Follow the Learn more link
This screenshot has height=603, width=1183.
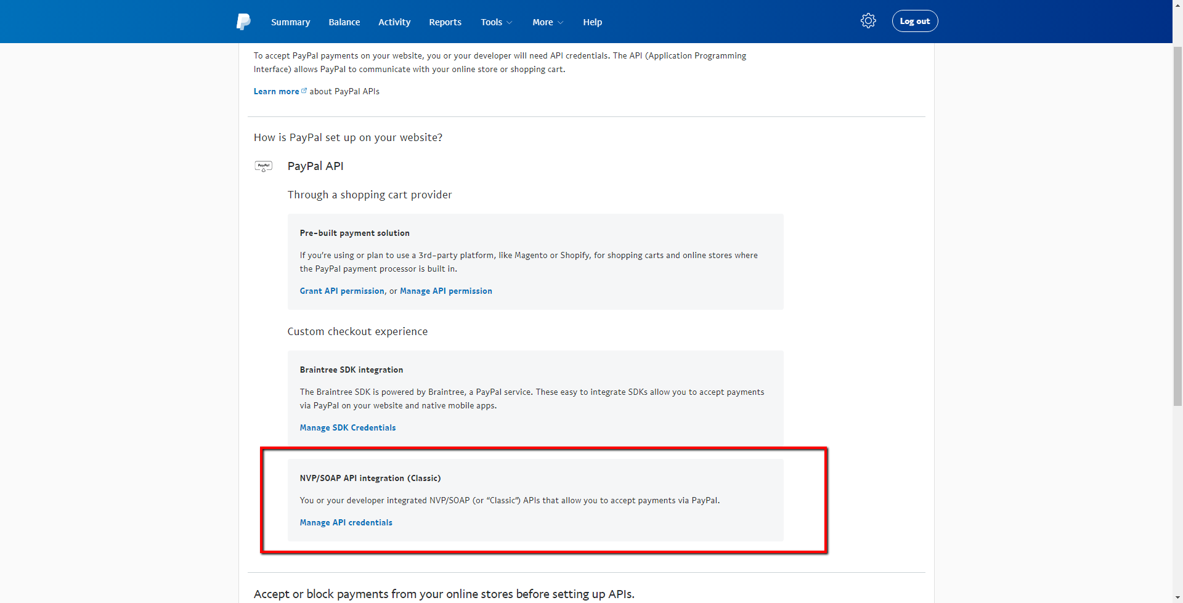pos(276,91)
